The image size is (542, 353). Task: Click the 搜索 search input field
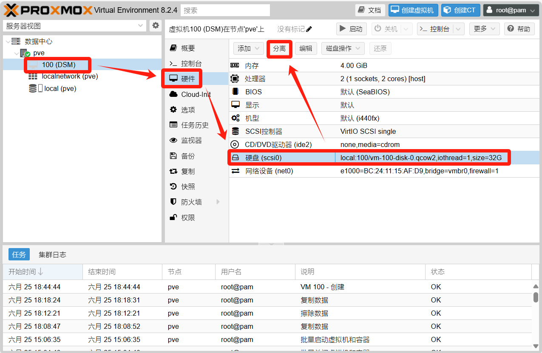click(225, 10)
